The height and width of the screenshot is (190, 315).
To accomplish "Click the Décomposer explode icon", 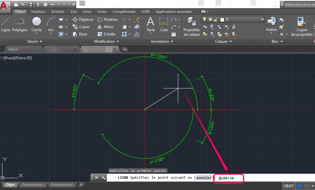I will point(137,27).
